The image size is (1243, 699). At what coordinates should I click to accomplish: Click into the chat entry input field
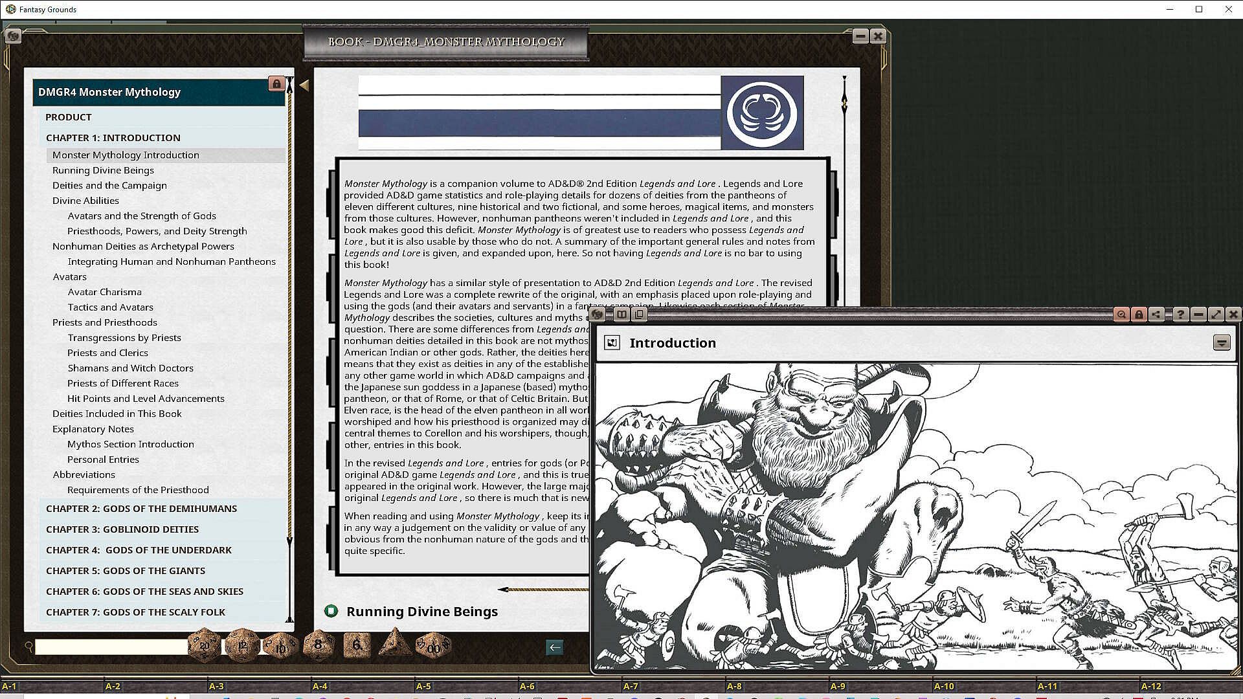pos(111,647)
